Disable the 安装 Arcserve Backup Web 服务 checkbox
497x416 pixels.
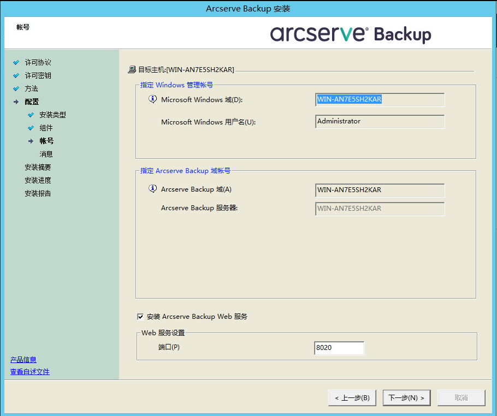(139, 316)
